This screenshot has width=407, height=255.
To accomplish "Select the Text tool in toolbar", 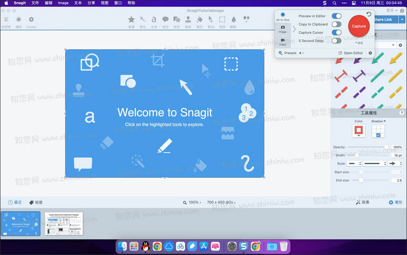I will click(x=154, y=20).
